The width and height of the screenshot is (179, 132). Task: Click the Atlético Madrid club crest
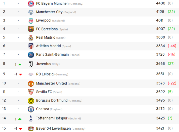31,46
